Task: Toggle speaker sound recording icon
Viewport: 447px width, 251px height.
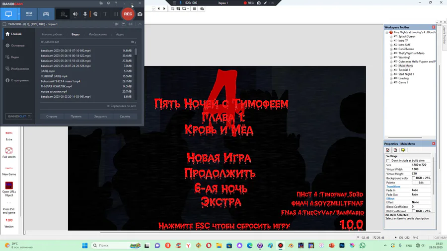Action: [x=75, y=14]
